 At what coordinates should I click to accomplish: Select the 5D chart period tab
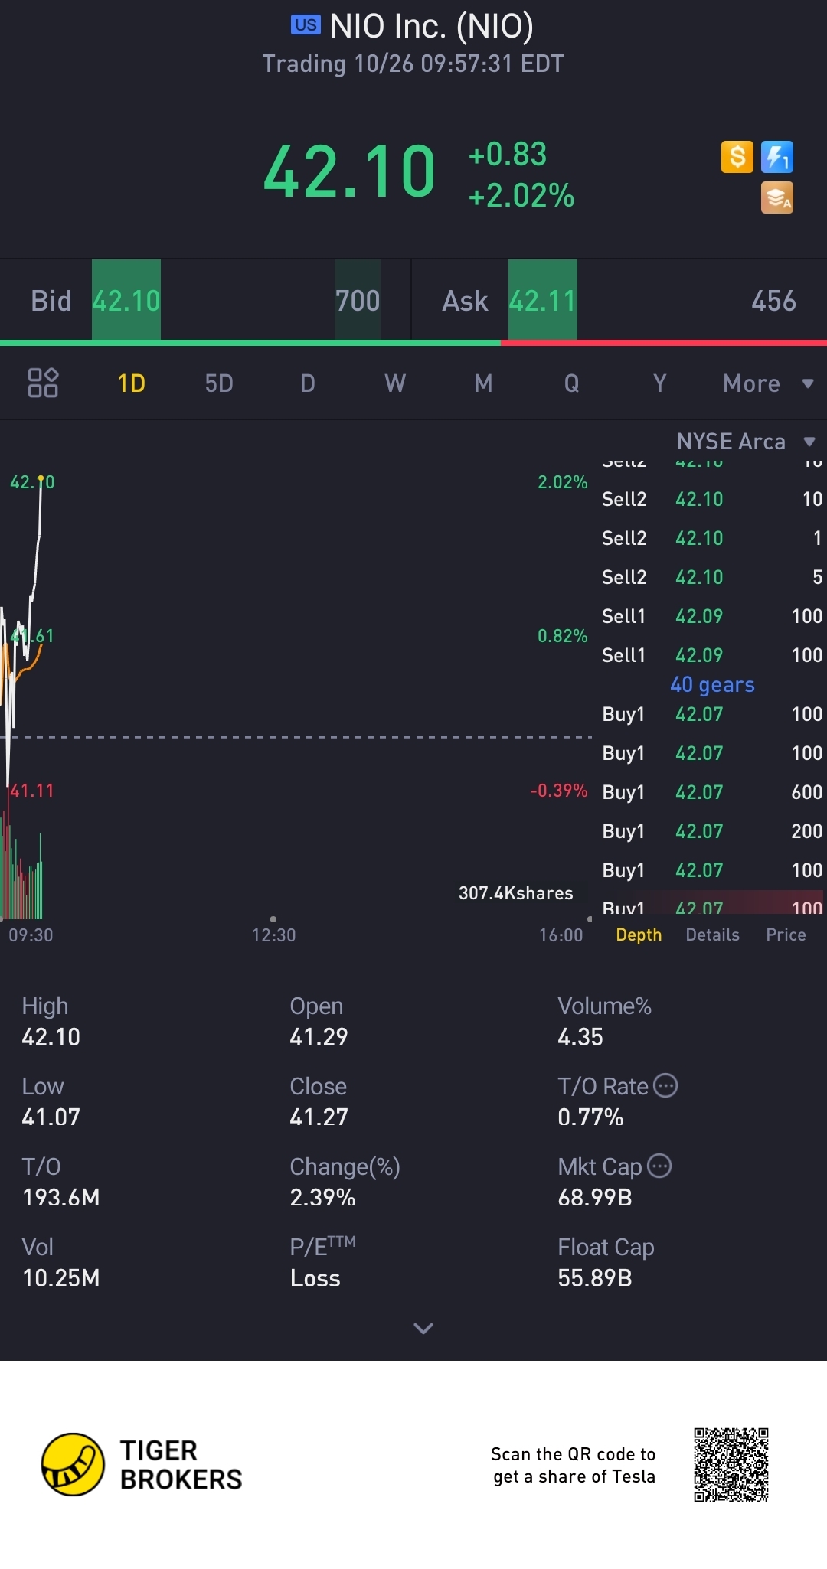pyautogui.click(x=219, y=383)
